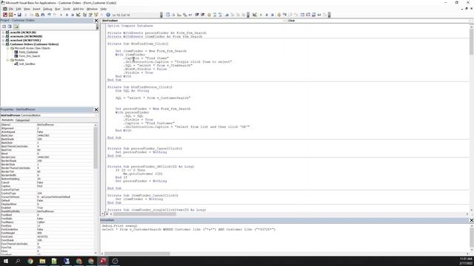
Task: Click the taskbar Search icon
Action: point(18,261)
